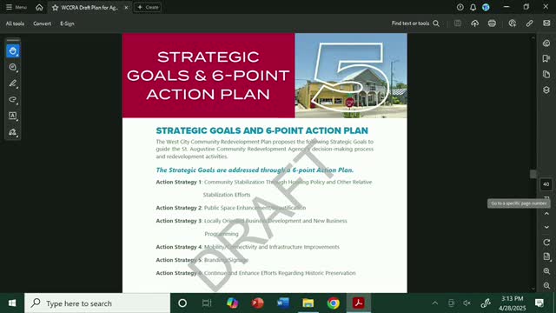Image resolution: width=556 pixels, height=313 pixels.
Task: Open notifications bell icon
Action: click(473, 7)
